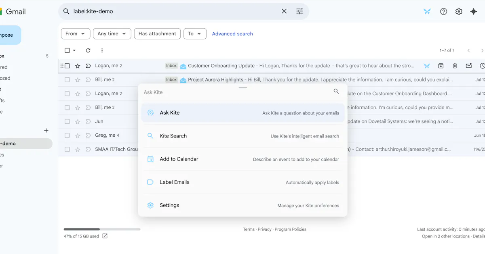Open the To filter dropdown
This screenshot has width=485, height=254.
click(195, 34)
